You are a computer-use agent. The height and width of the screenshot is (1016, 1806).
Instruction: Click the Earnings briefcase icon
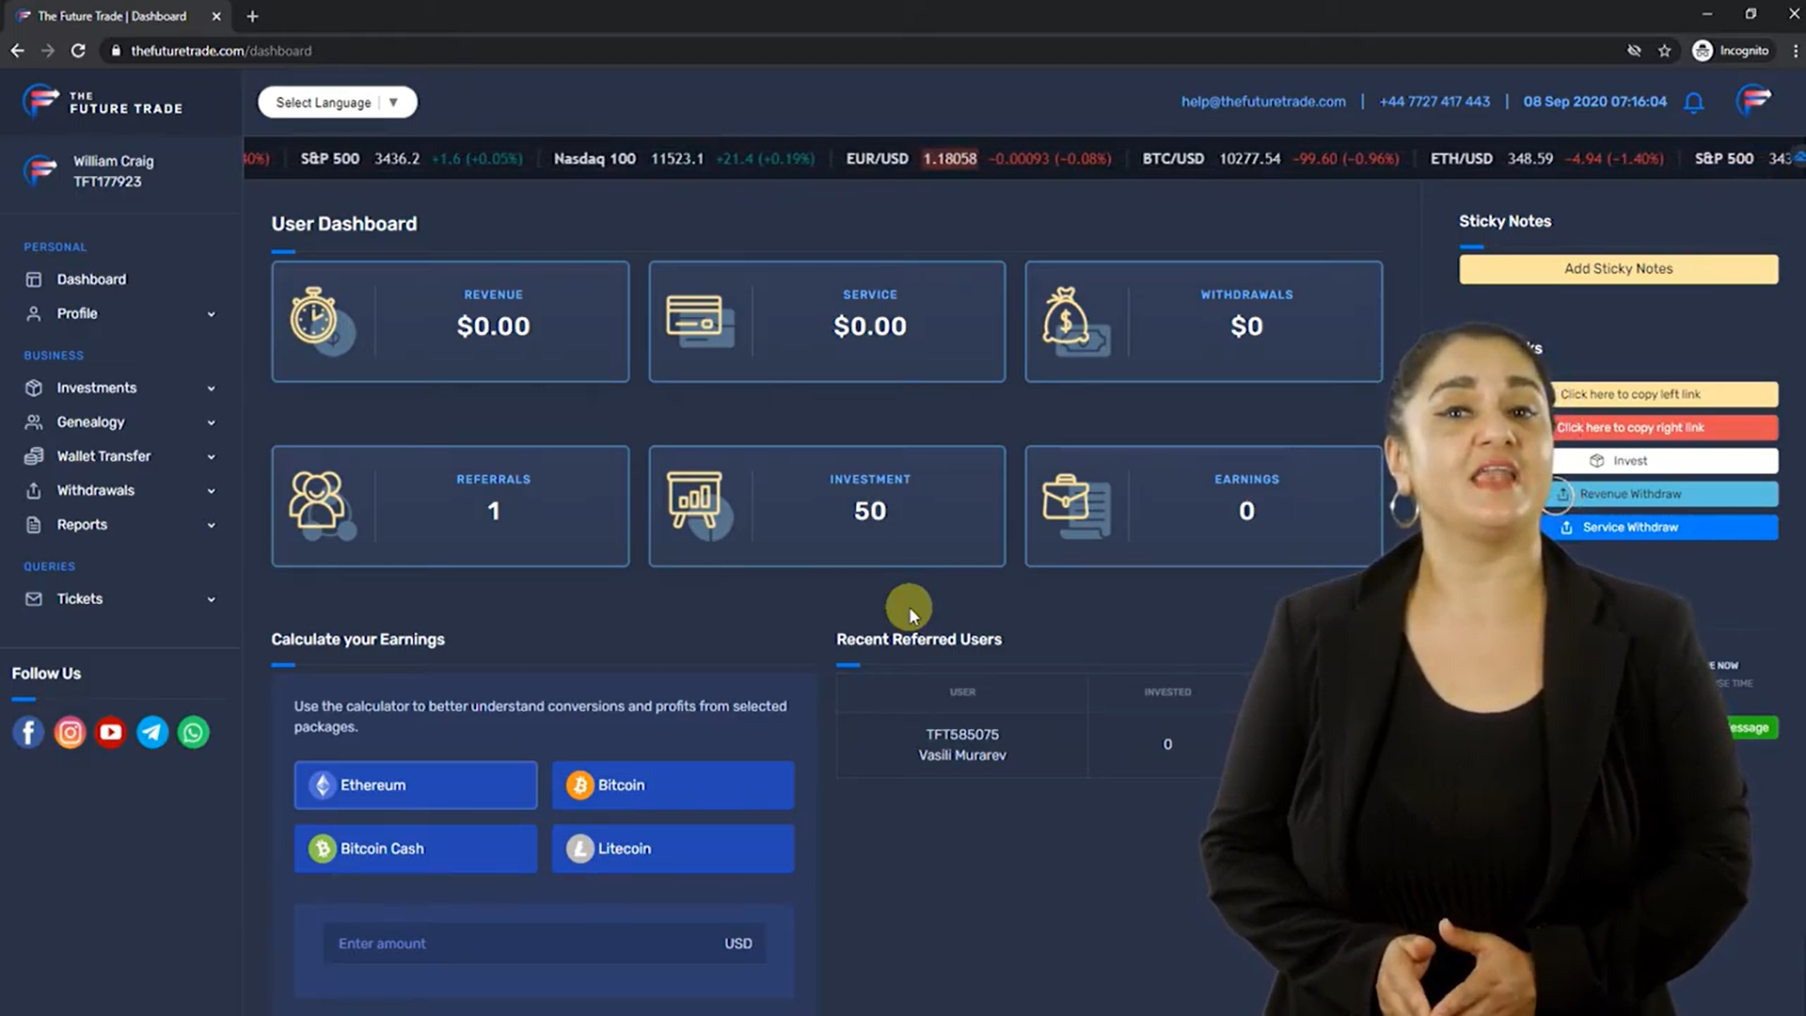[1076, 505]
